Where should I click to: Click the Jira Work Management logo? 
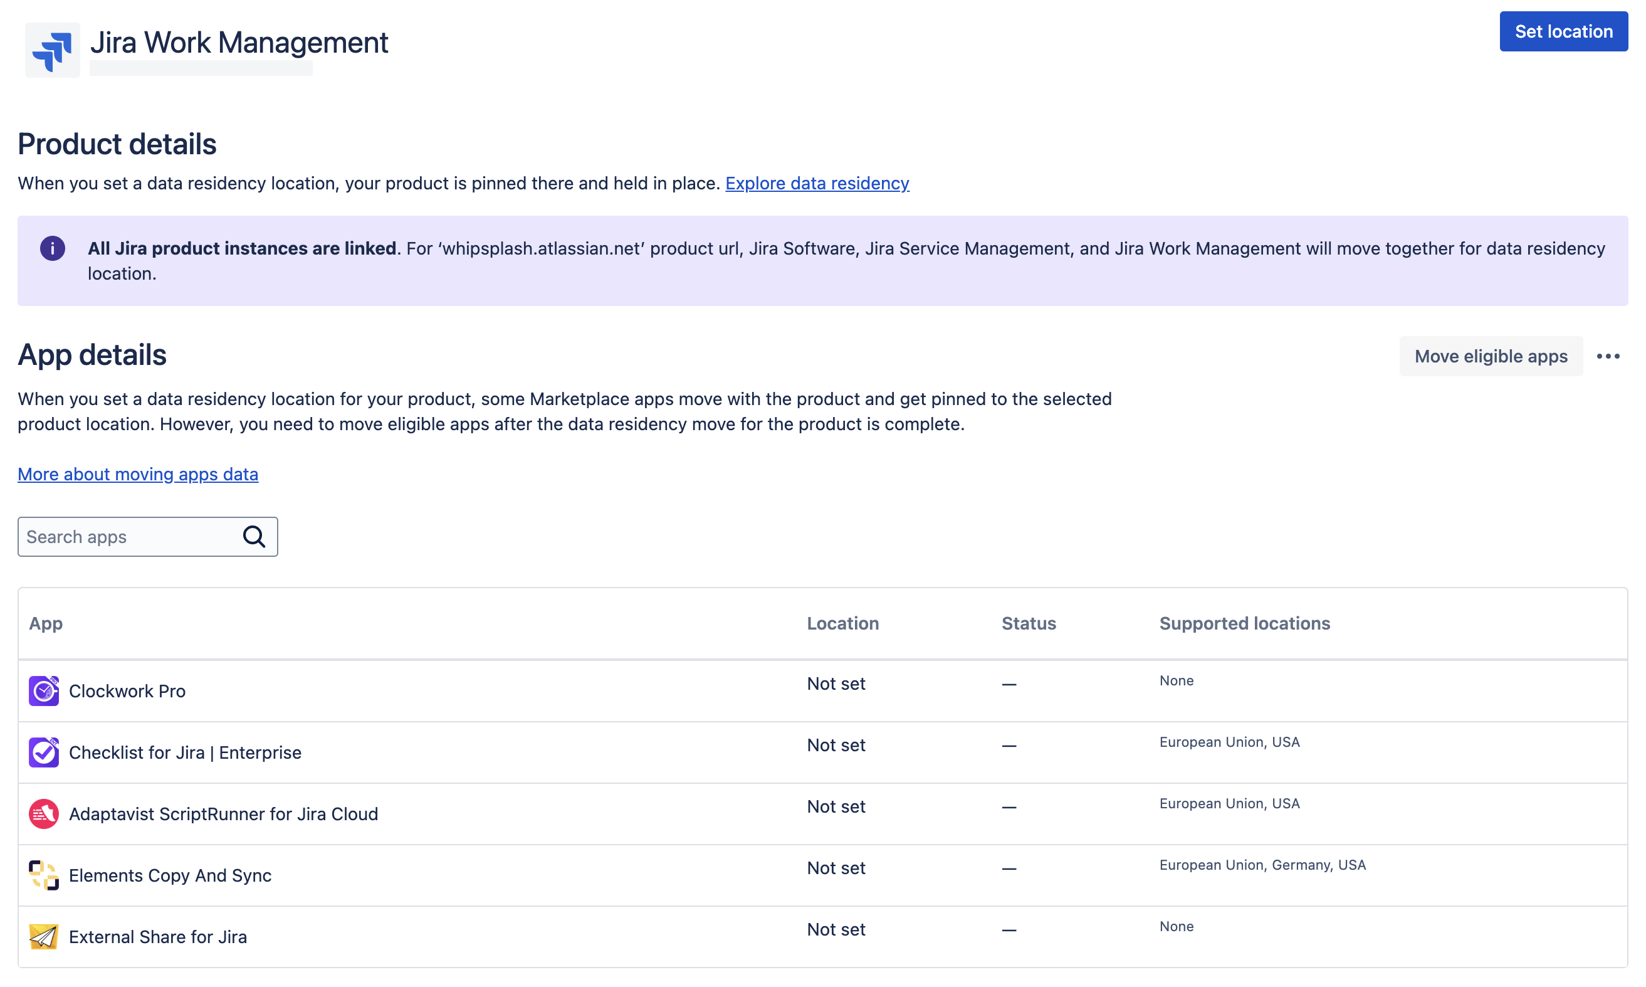click(x=52, y=49)
